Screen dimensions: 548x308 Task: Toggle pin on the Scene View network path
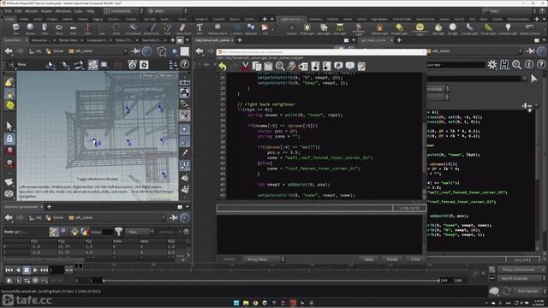(135, 51)
